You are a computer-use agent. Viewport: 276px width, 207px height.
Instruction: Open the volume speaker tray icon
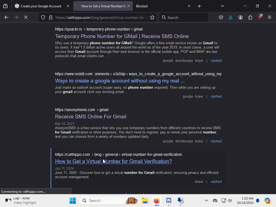pos(230,201)
